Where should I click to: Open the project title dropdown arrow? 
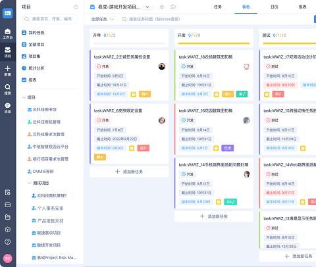[147, 7]
